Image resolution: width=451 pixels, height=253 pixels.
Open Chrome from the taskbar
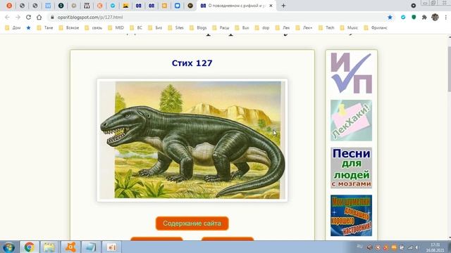click(x=29, y=247)
